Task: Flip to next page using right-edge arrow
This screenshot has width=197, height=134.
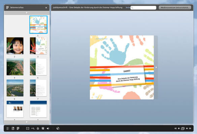Action: tap(156, 67)
